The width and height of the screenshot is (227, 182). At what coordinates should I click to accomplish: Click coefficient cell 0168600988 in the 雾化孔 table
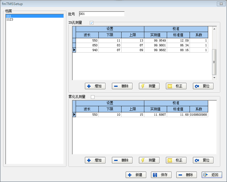point(199,115)
